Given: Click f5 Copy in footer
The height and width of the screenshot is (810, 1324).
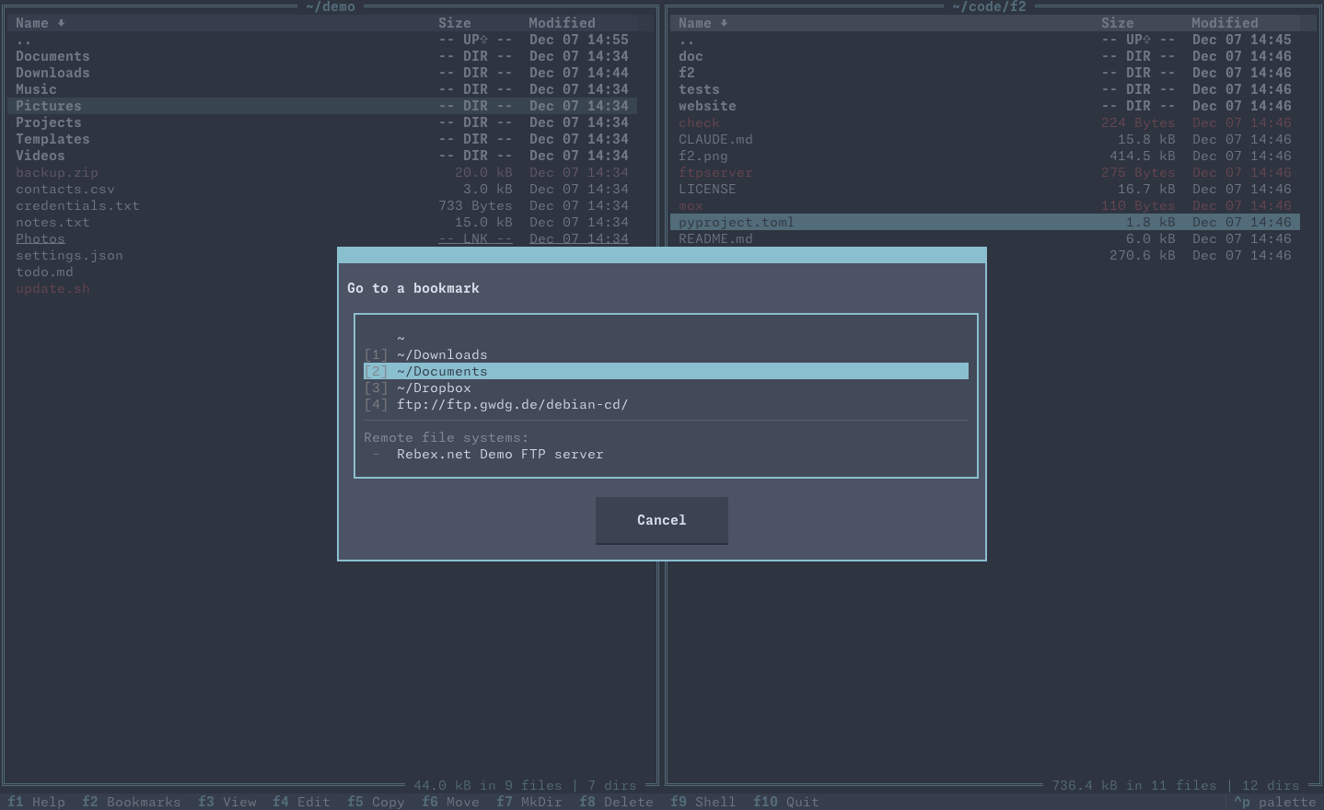Looking at the screenshot, I should pos(376,802).
